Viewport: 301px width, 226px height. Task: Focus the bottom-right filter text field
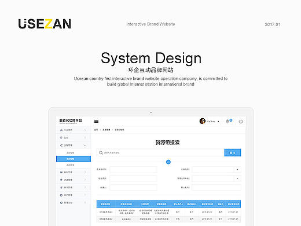[216, 187]
